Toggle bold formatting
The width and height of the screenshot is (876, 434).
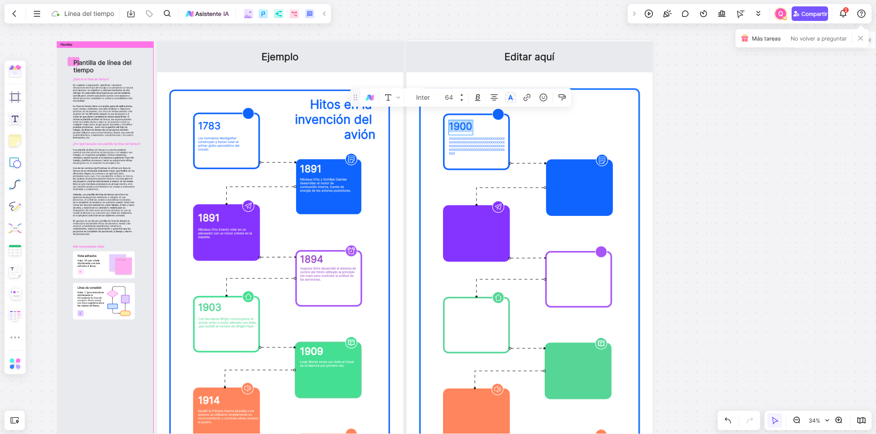[478, 97]
